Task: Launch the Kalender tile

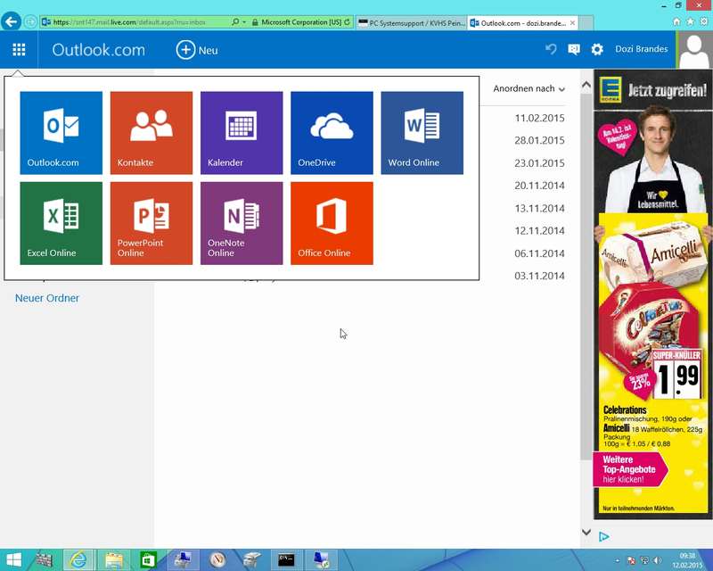Action: 242,133
